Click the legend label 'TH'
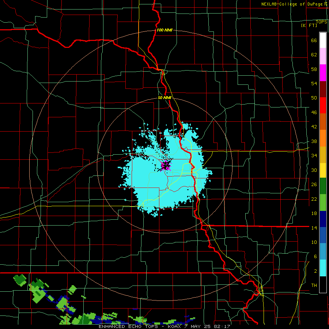Image resolution: width=329 pixels, height=329 pixels. coord(314,285)
